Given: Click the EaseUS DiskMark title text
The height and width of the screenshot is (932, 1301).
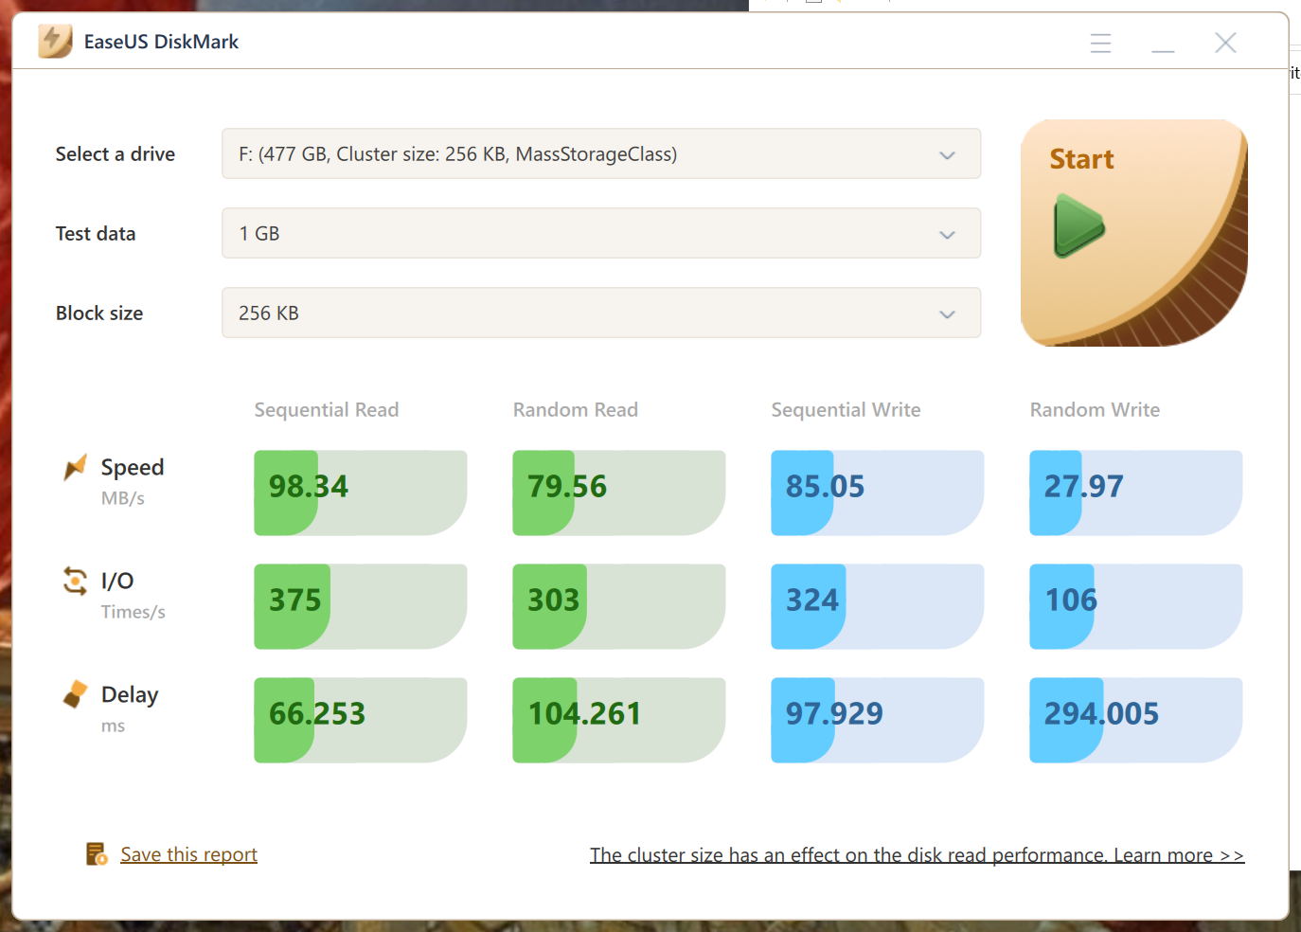Looking at the screenshot, I should point(161,42).
